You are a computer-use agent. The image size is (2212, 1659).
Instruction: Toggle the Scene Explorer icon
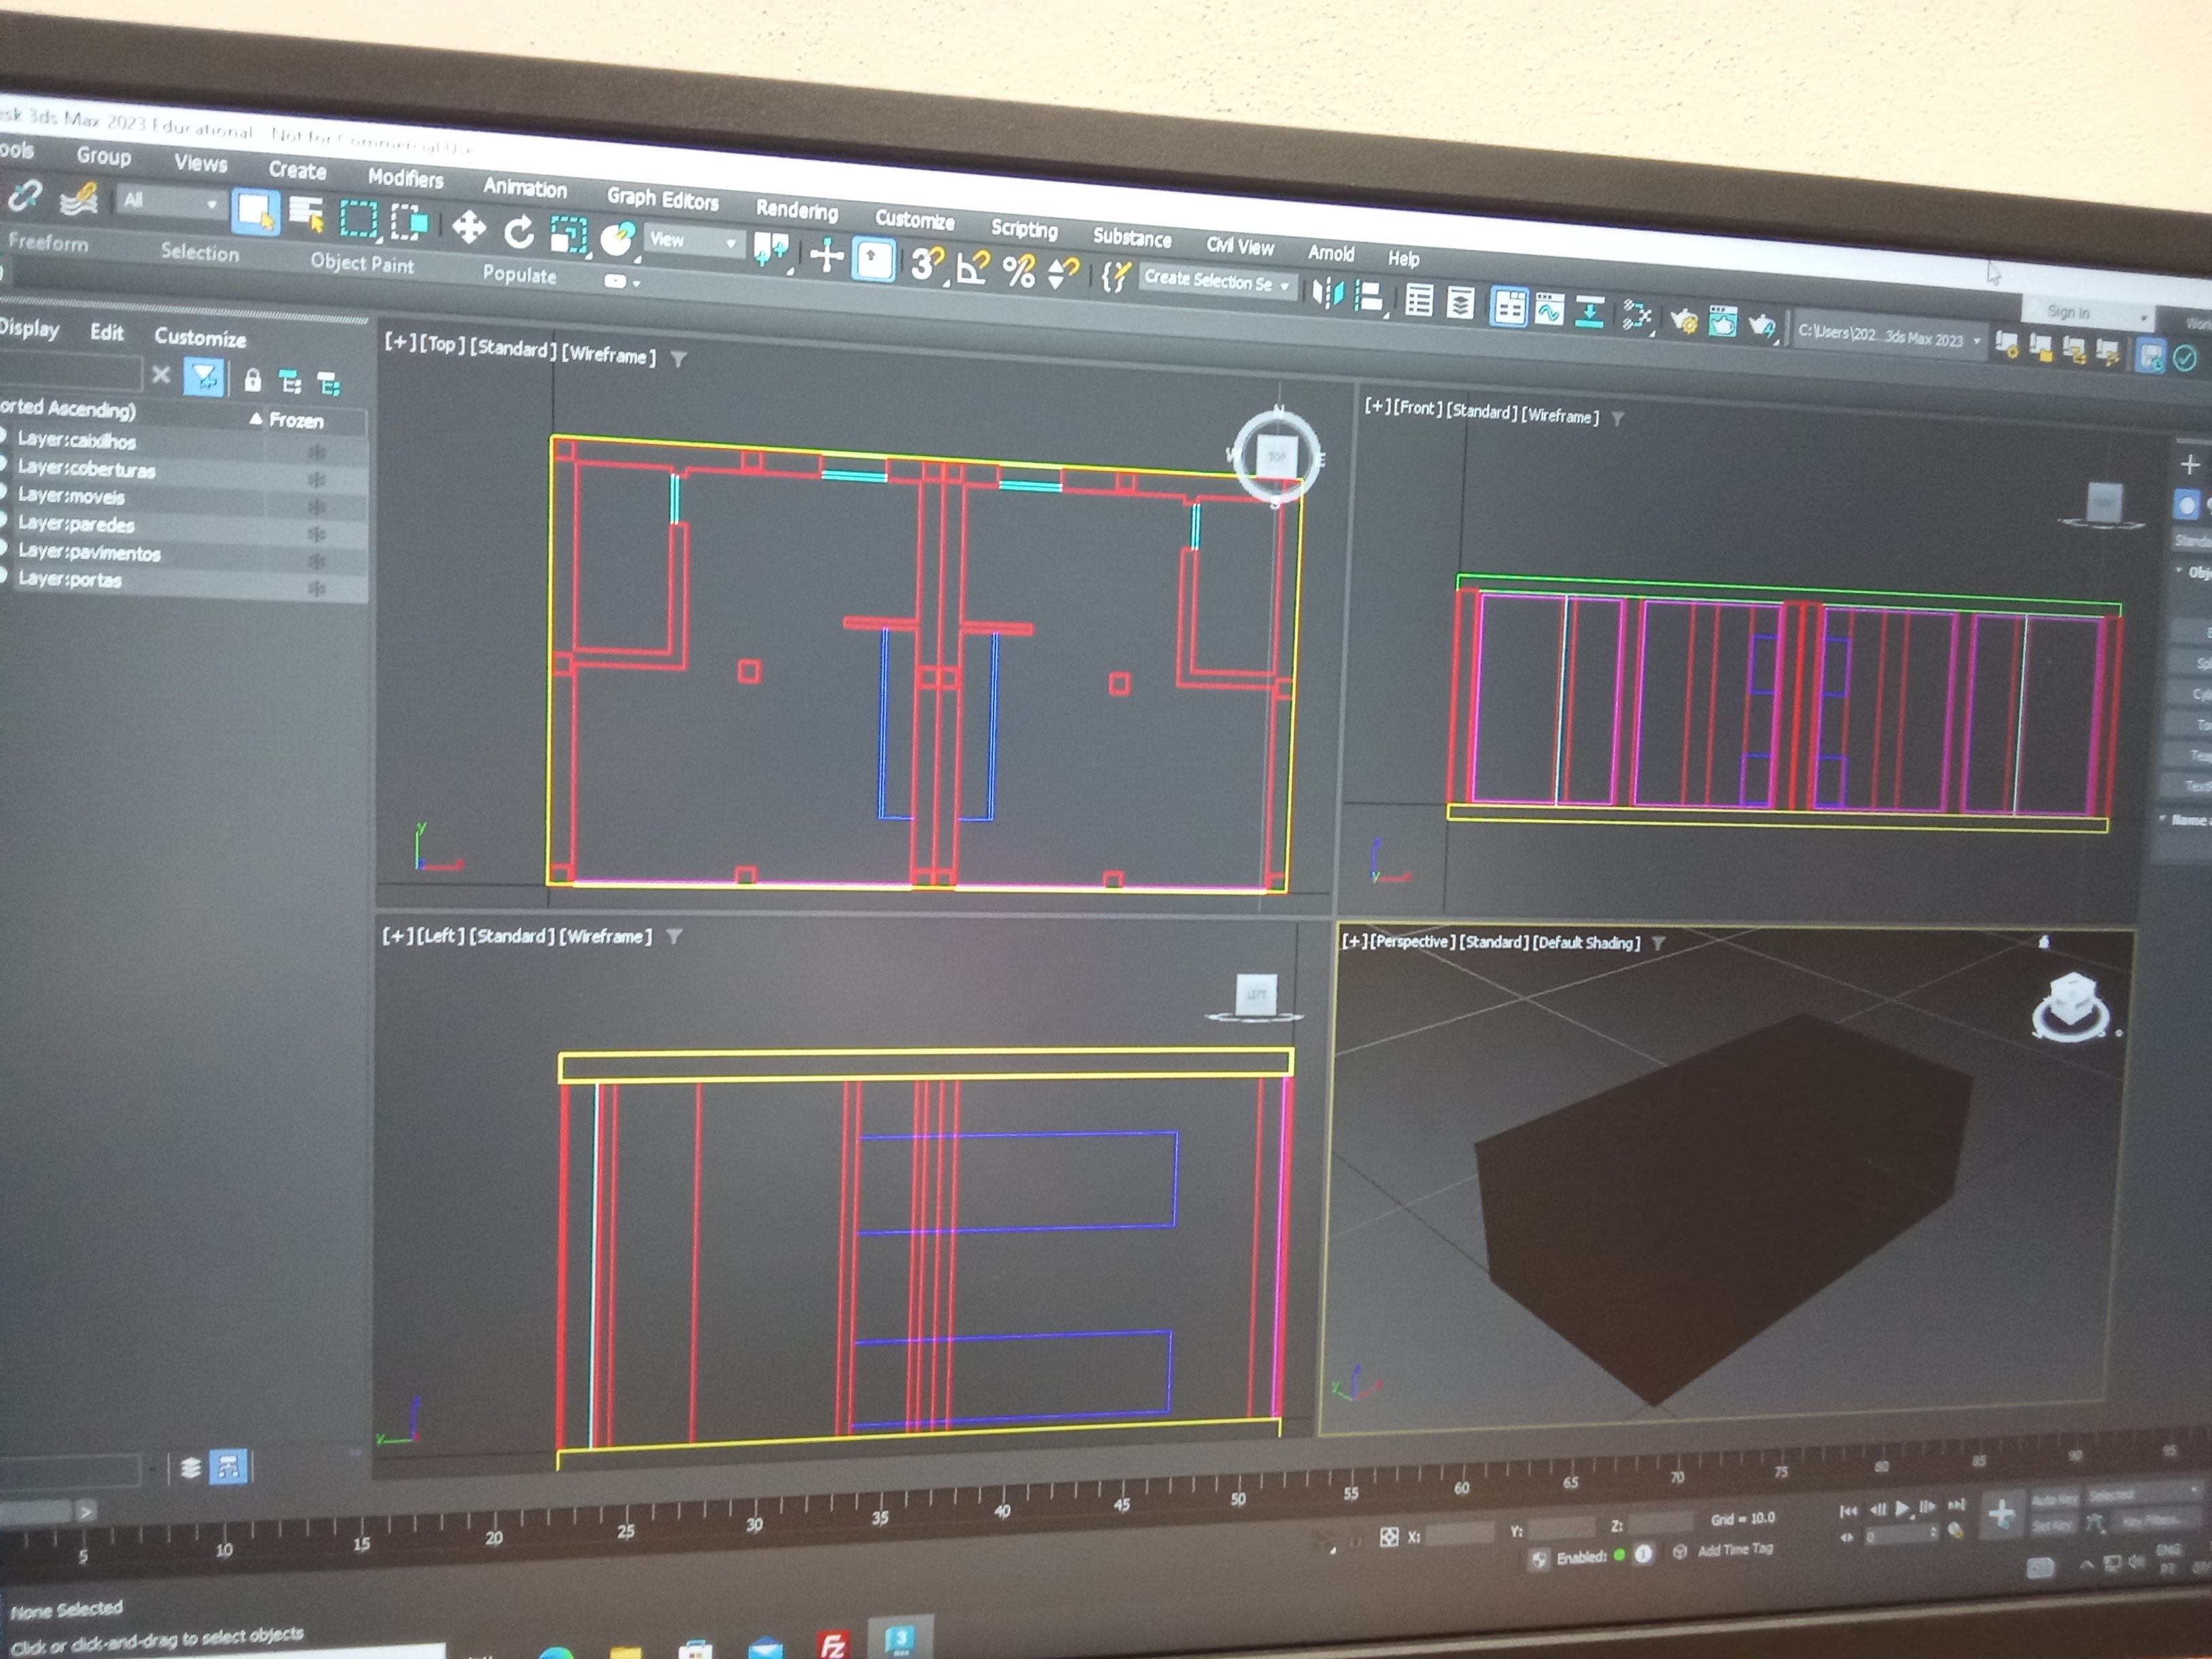1419,301
